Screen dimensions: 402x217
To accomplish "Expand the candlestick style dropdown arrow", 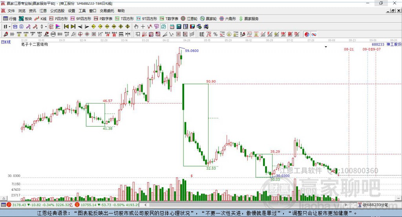I will (46, 27).
